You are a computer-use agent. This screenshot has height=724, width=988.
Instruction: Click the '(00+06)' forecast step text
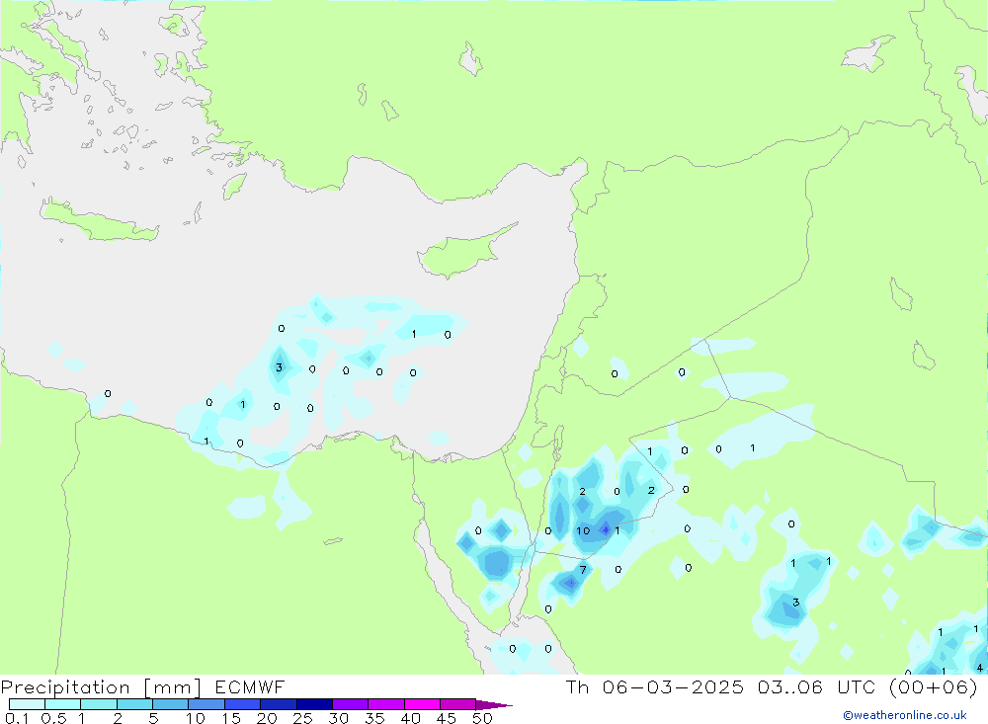(x=934, y=686)
